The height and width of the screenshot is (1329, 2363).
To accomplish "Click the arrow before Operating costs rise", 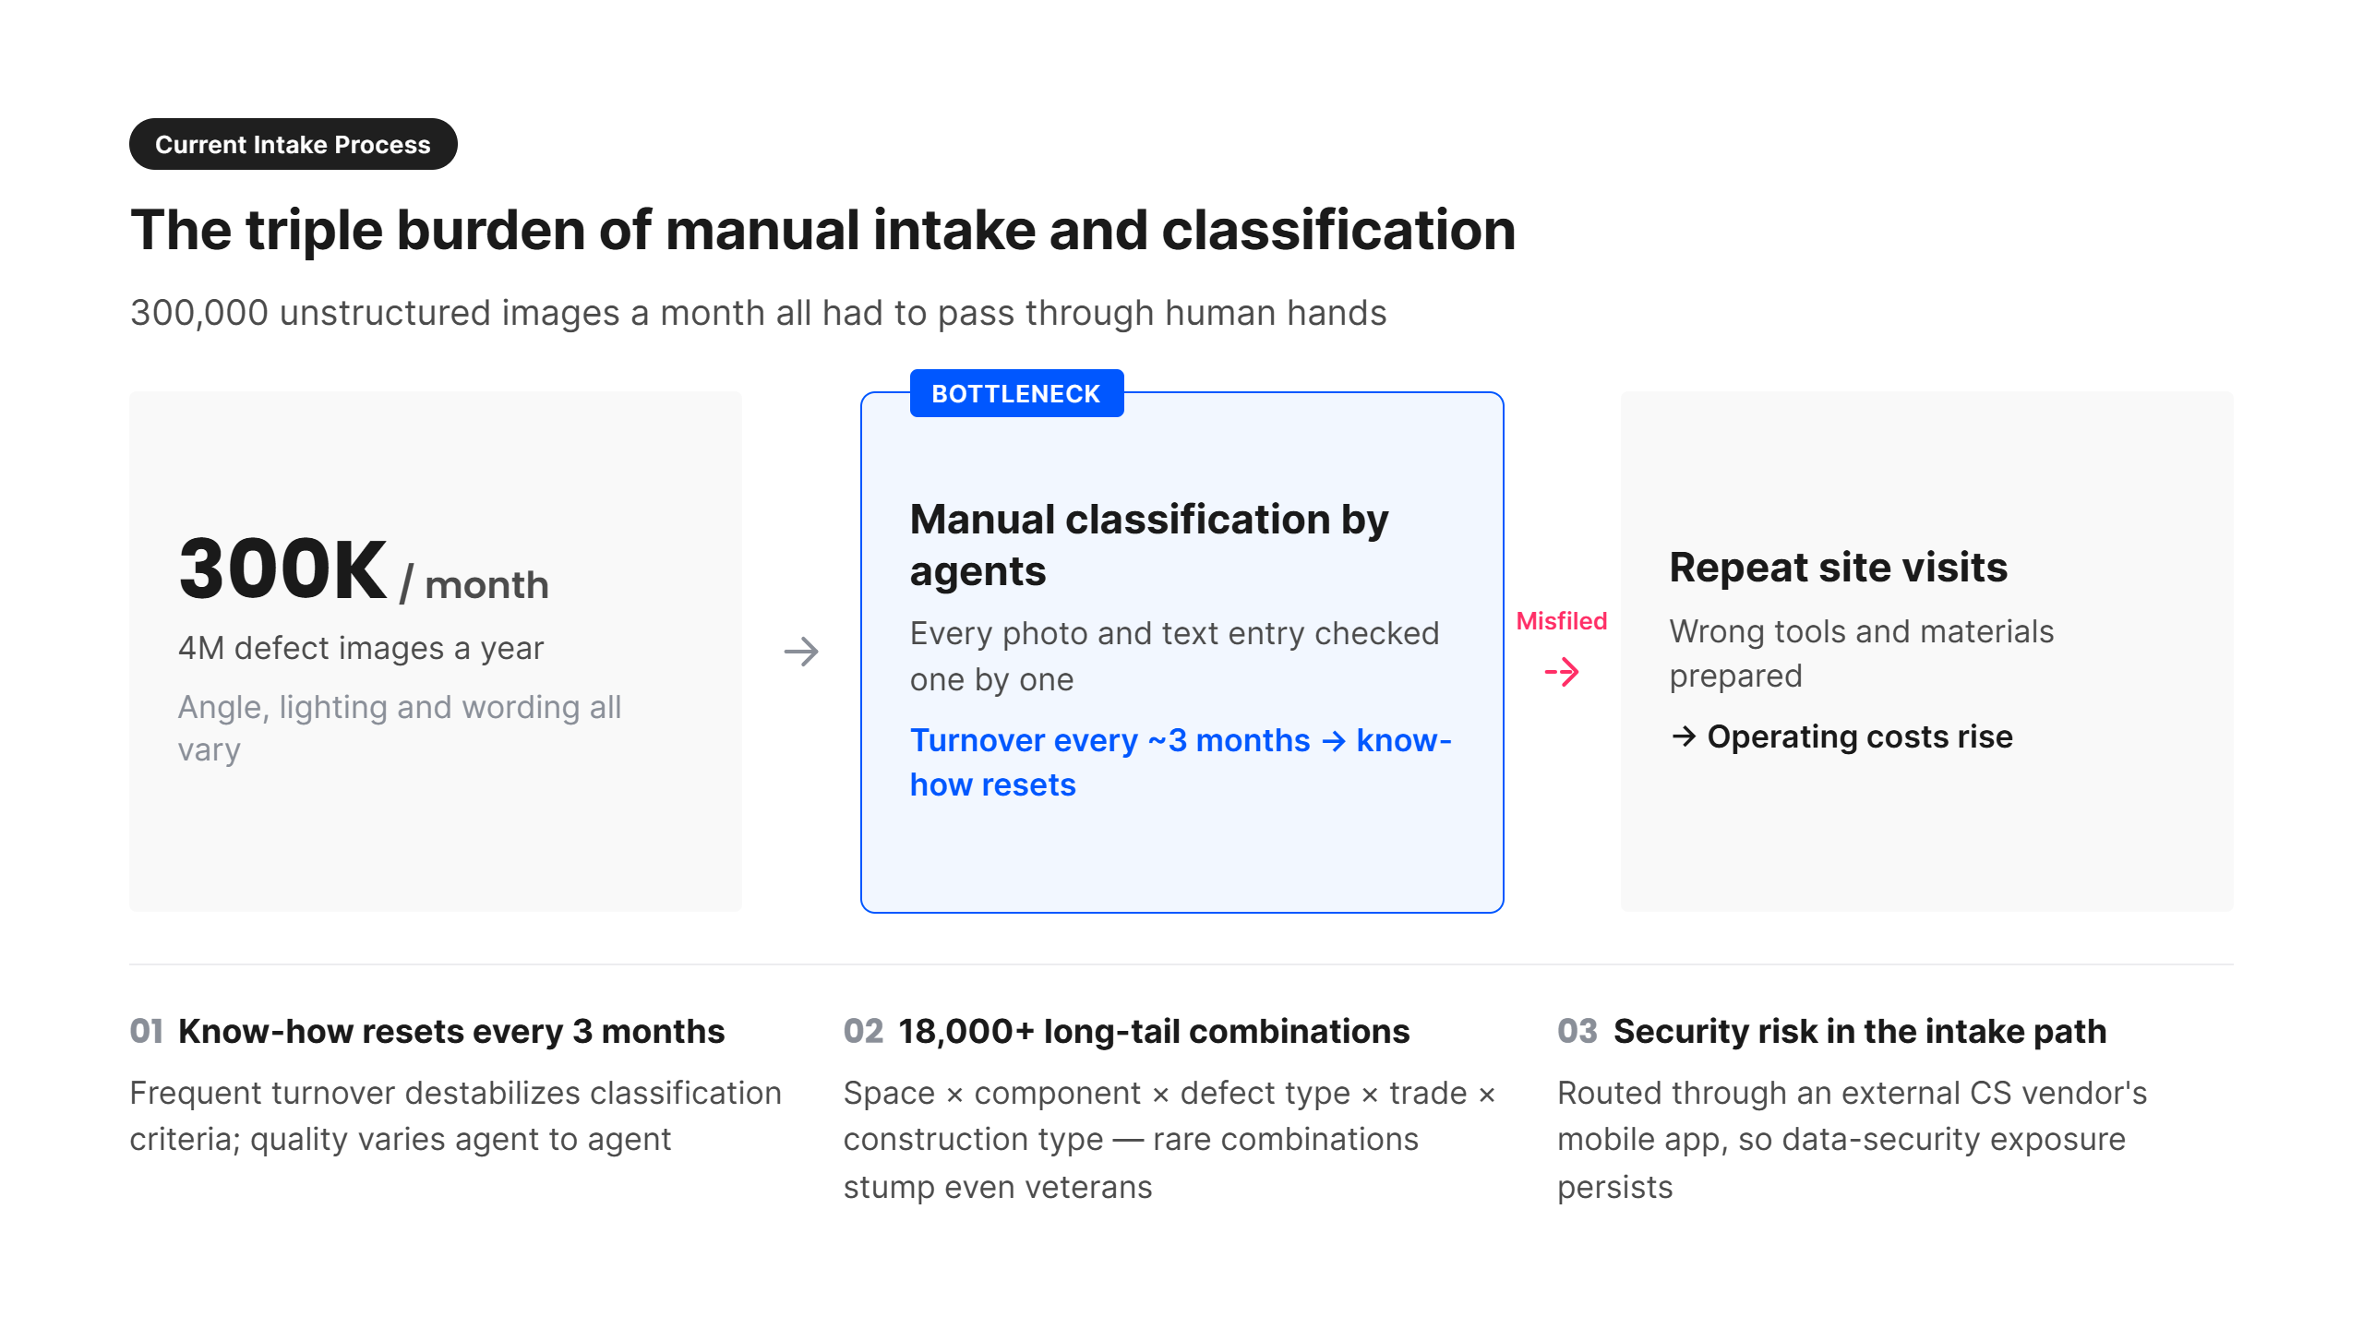I will (1684, 736).
